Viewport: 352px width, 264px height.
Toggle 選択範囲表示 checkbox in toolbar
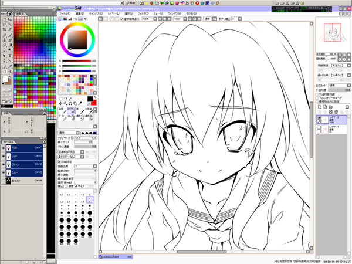121,19
